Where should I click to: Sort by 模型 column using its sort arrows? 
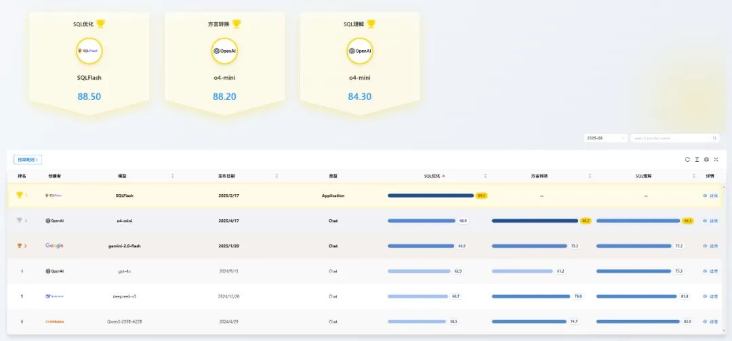pyautogui.click(x=173, y=176)
